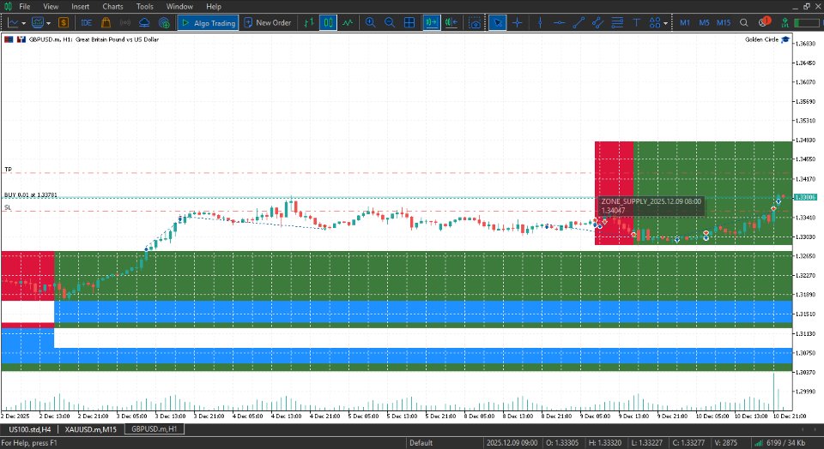This screenshot has width=824, height=449.
Task: Toggle chart shift to the left
Action: (451, 22)
